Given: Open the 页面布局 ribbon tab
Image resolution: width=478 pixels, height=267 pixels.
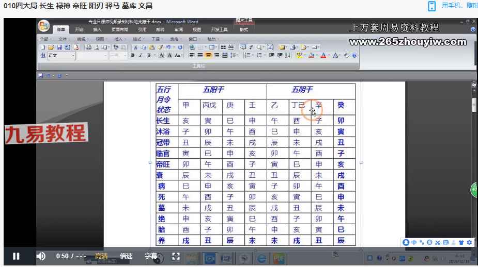Looking at the screenshot, I should coord(118,30).
